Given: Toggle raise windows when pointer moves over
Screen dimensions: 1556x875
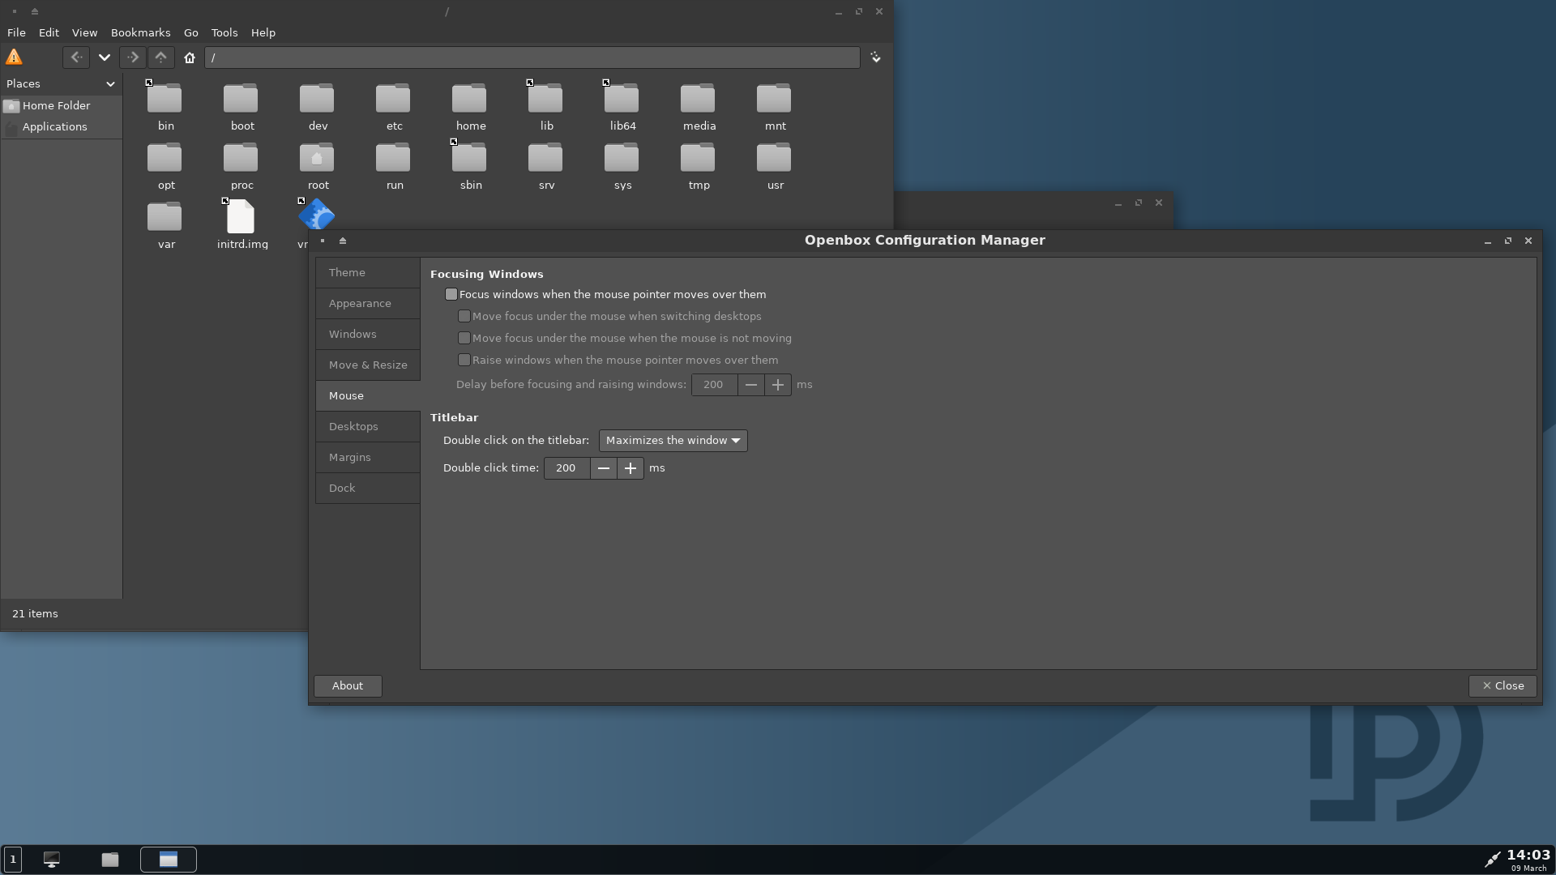Looking at the screenshot, I should tap(464, 361).
